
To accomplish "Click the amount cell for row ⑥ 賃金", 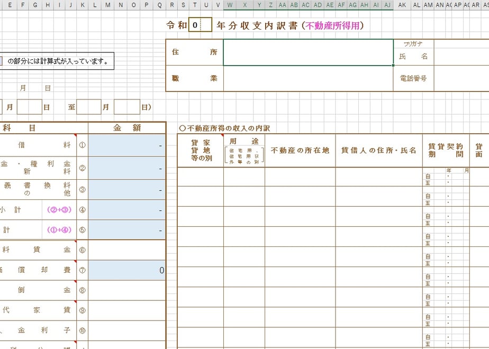I will (126, 250).
